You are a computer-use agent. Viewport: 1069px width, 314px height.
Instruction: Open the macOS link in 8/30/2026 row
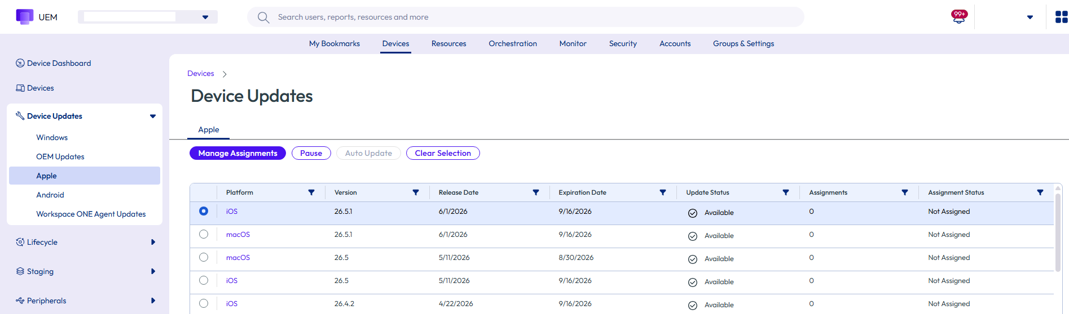coord(238,258)
